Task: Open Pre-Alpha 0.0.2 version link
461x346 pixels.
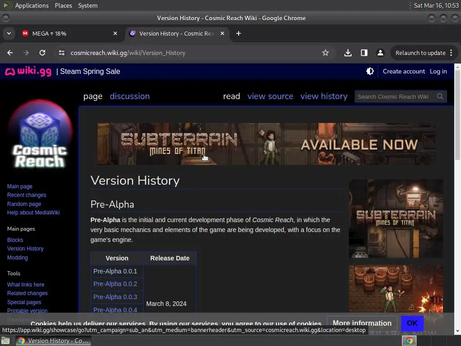Action: click(115, 284)
